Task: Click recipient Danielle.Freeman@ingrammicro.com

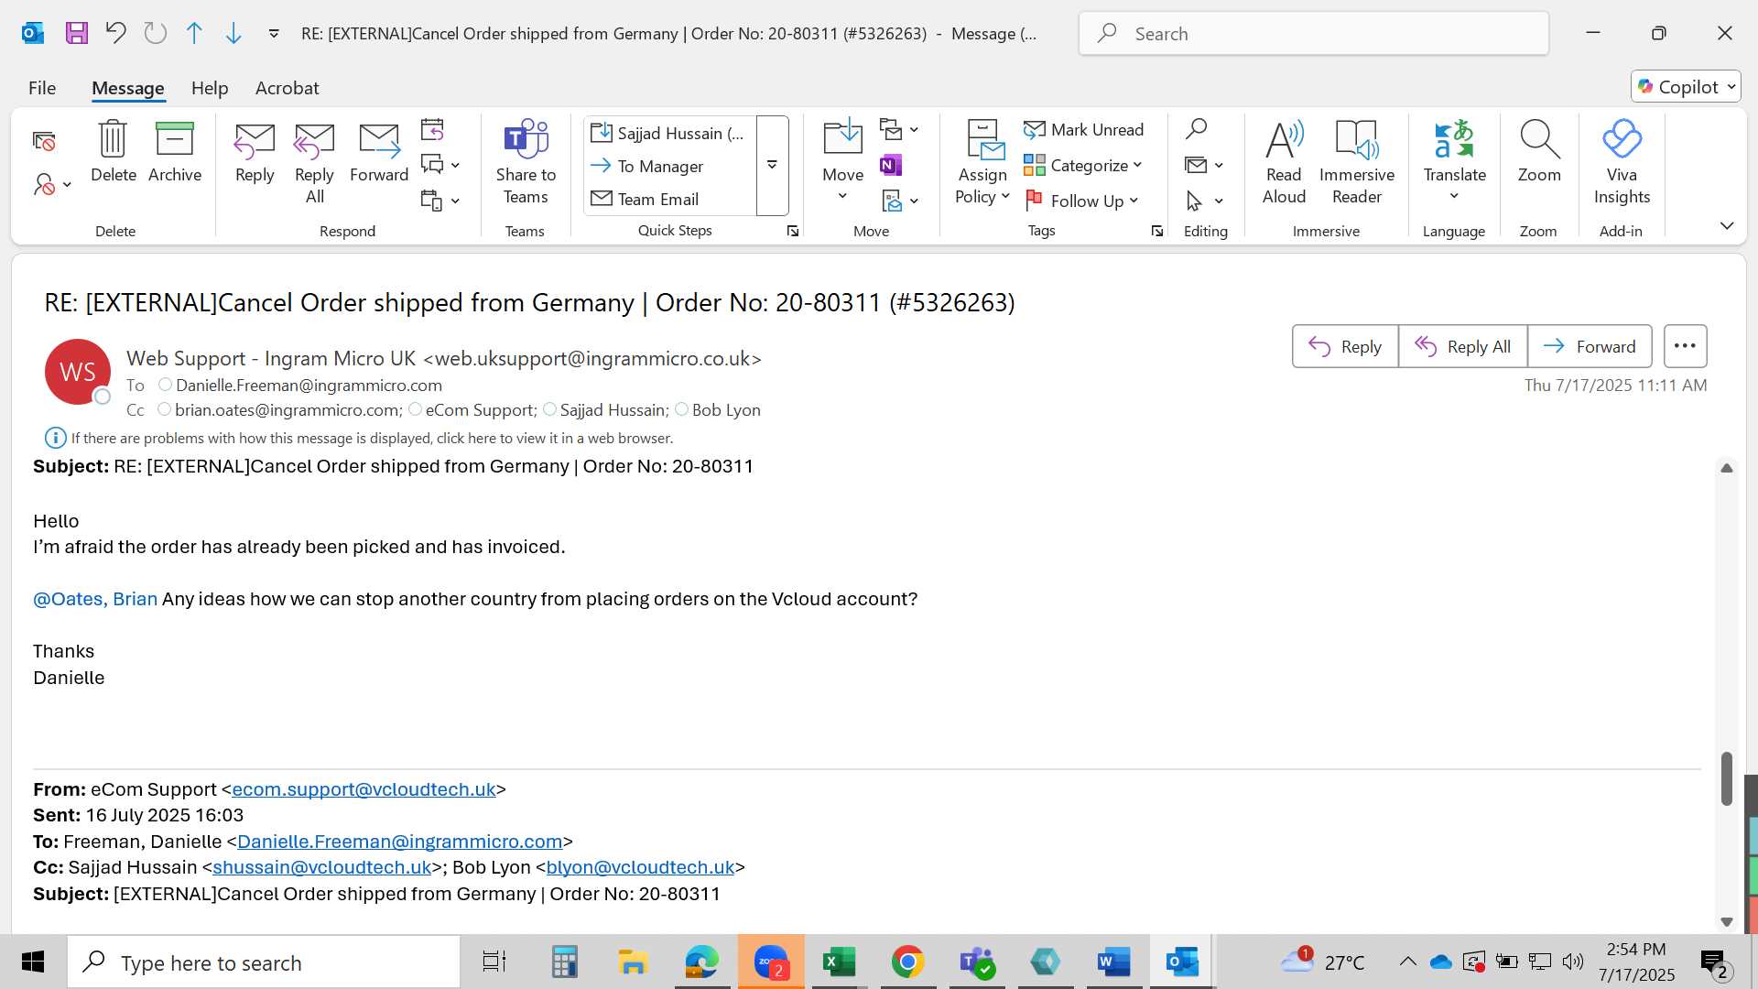Action: (309, 386)
